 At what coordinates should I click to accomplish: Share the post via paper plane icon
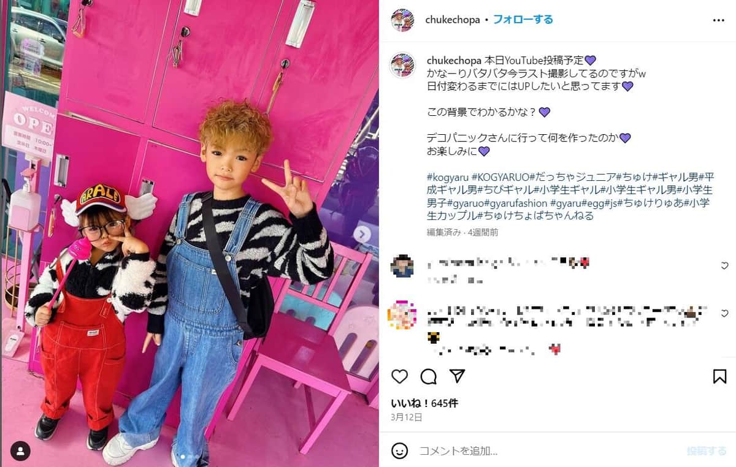pyautogui.click(x=457, y=376)
